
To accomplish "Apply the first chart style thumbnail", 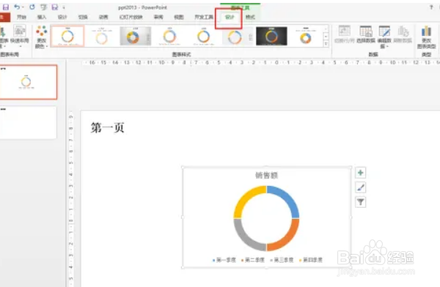I will (x=67, y=36).
